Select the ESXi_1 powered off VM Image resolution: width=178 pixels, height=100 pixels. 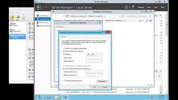(17, 31)
